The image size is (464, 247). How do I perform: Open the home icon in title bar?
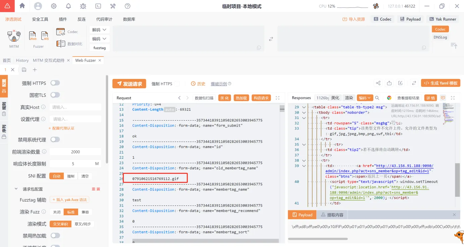[22, 6]
